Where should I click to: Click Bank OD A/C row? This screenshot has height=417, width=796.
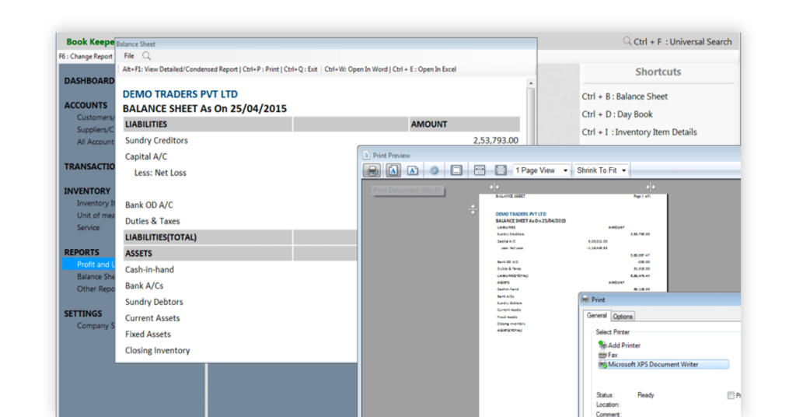click(148, 205)
